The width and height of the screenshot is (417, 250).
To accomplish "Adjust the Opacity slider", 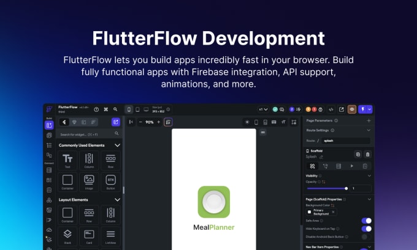I will click(x=327, y=188).
